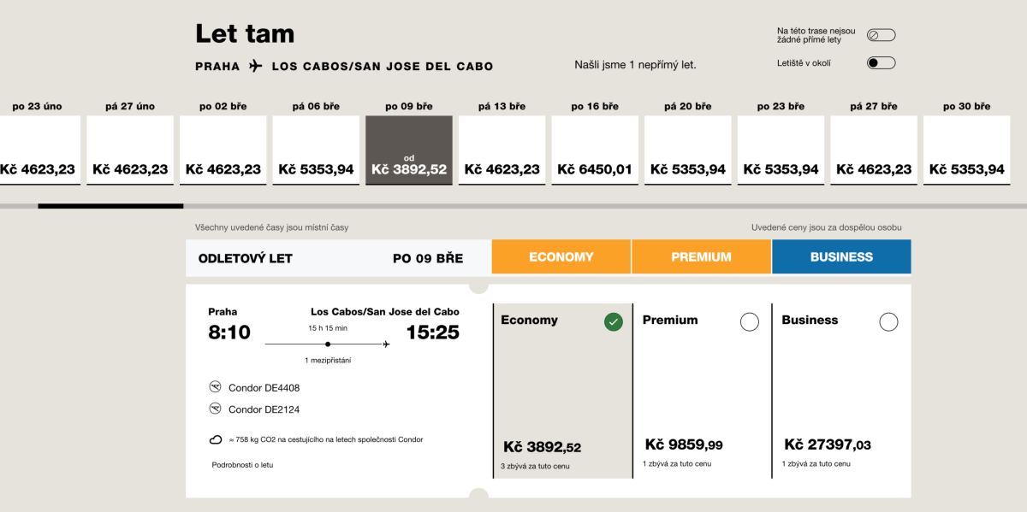
Task: Click the stopover dot on the flight route line
Action: 328,344
